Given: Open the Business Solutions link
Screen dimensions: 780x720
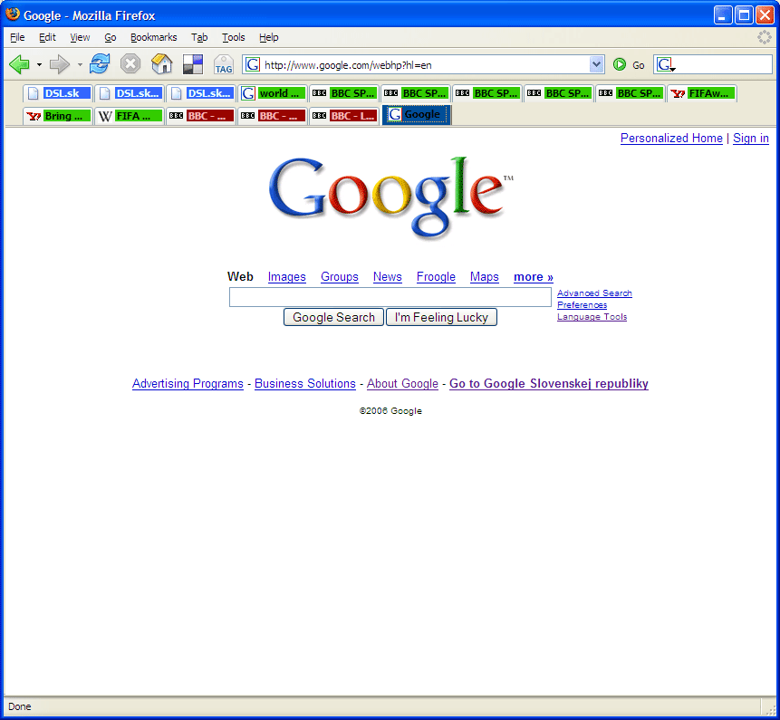Looking at the screenshot, I should click(x=305, y=384).
